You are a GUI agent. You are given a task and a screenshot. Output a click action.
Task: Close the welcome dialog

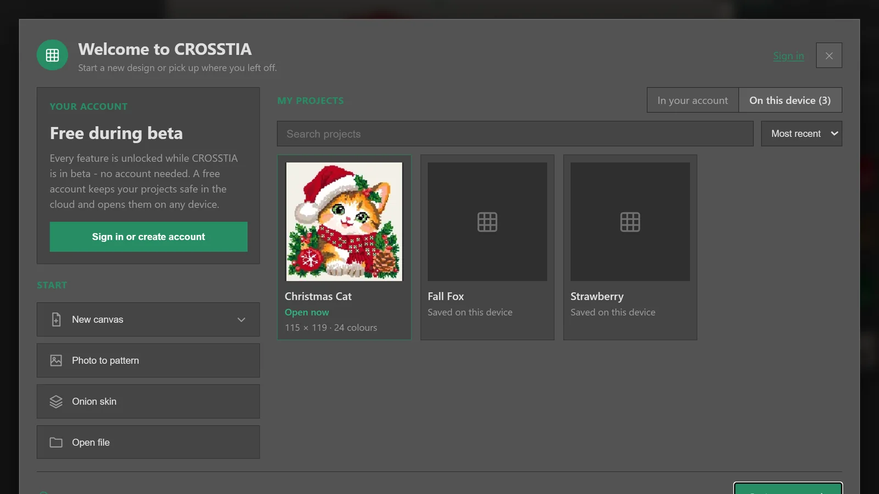[829, 55]
